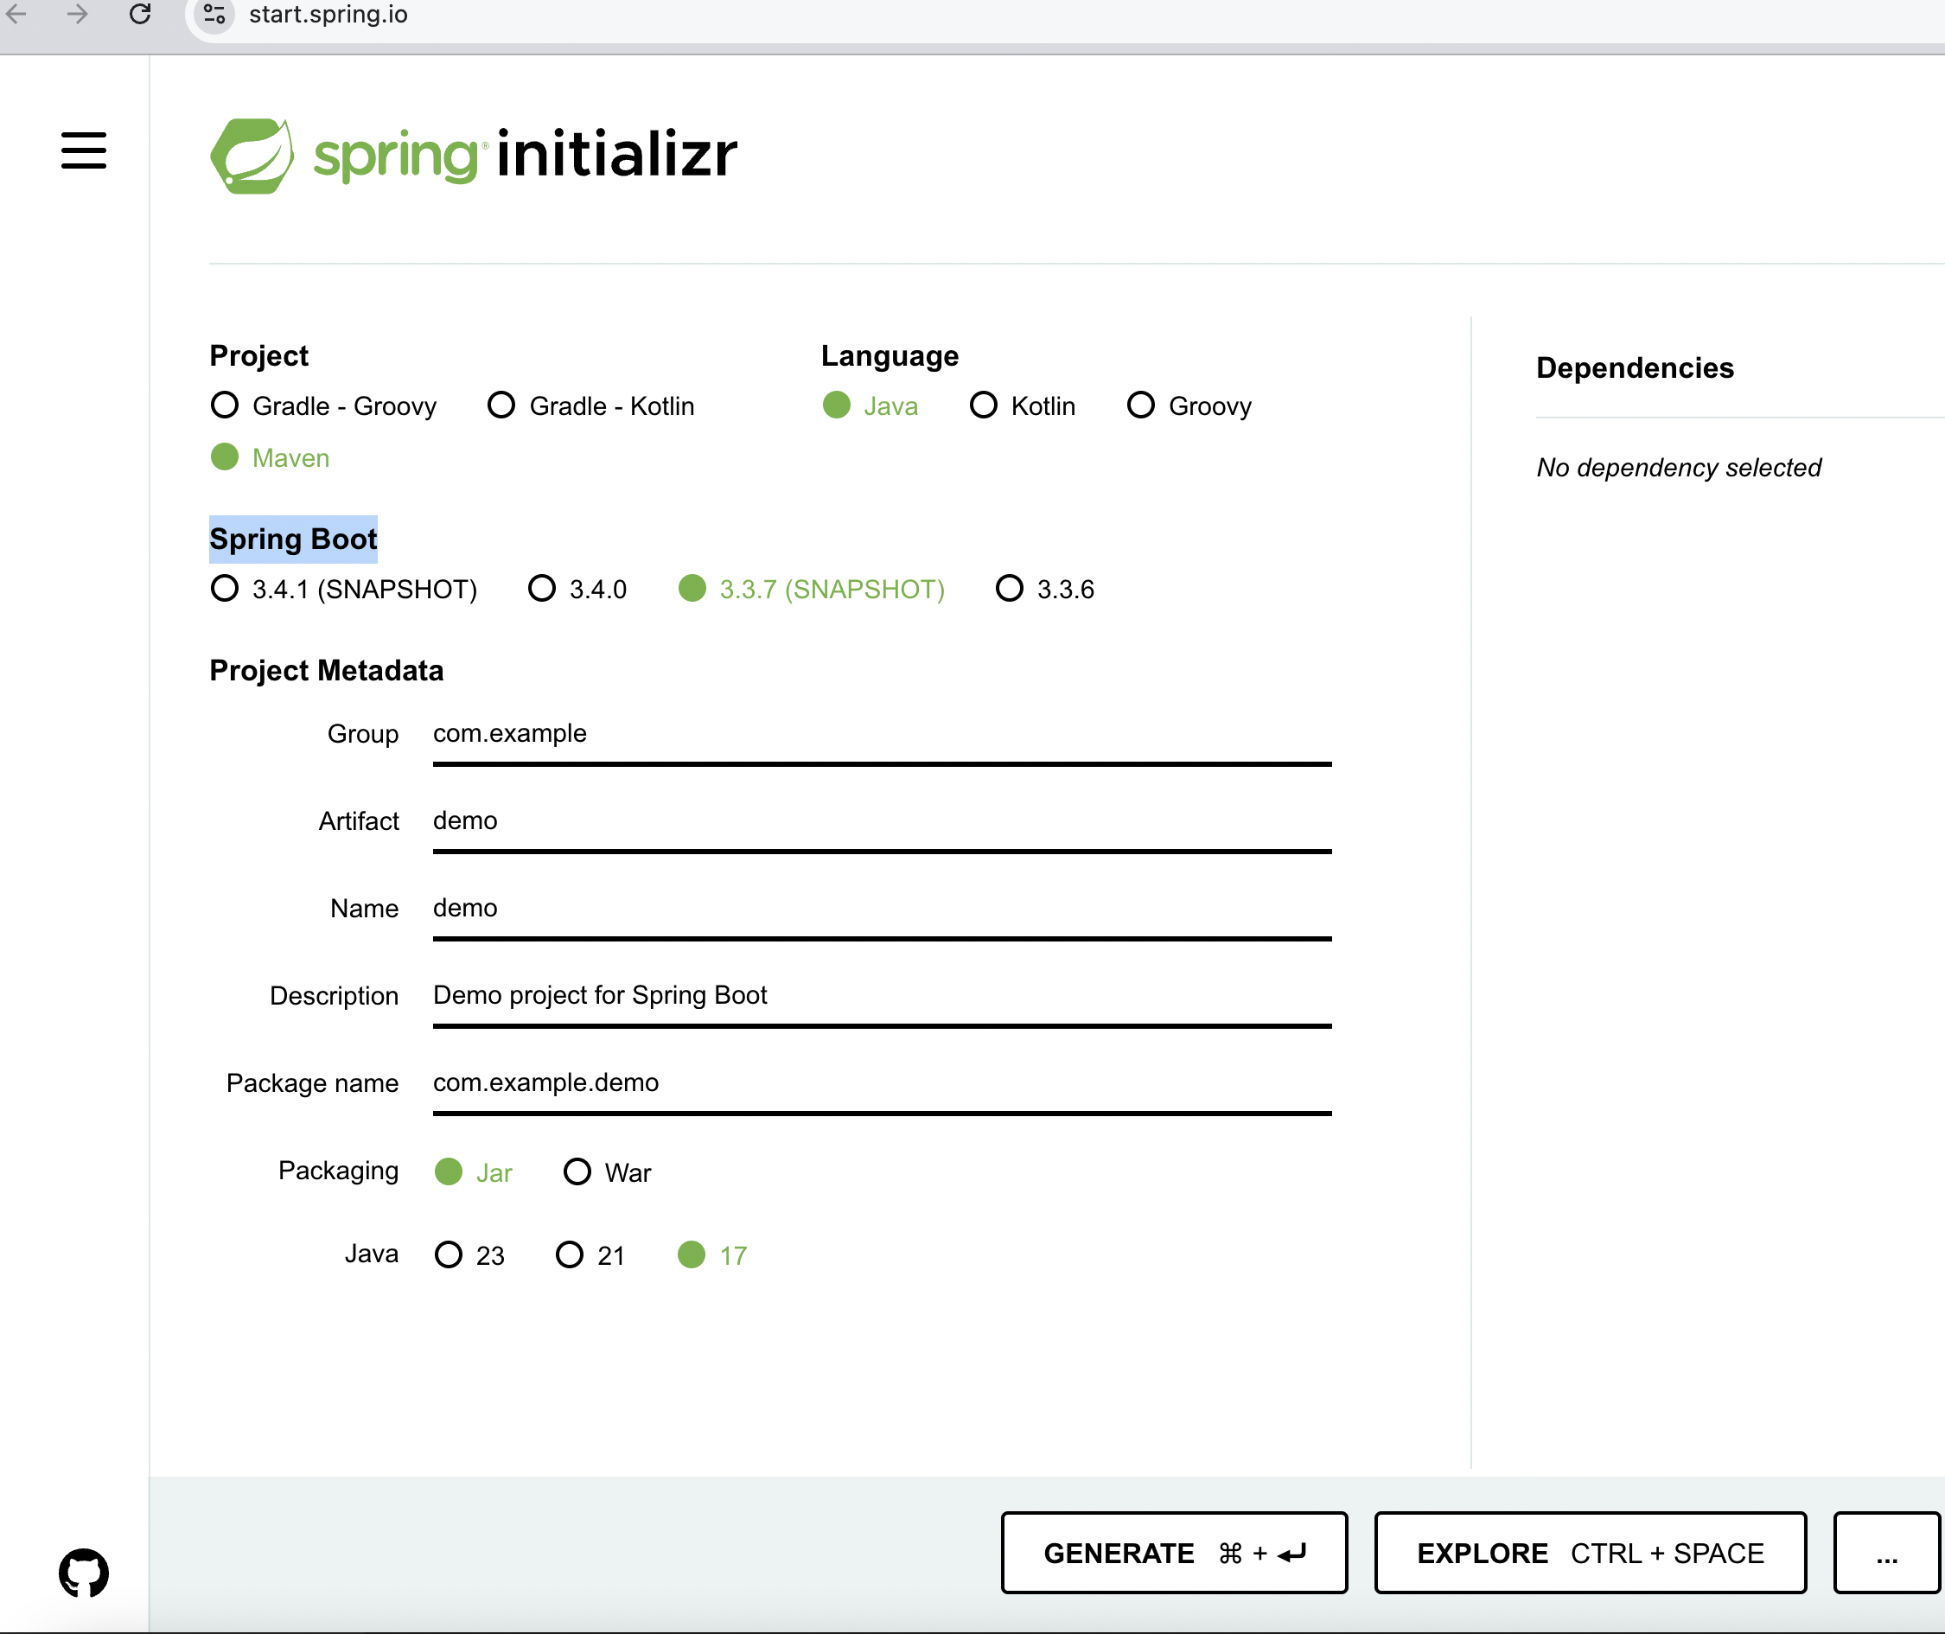Set packaging to Jar
This screenshot has width=1945, height=1634.
click(x=474, y=1172)
